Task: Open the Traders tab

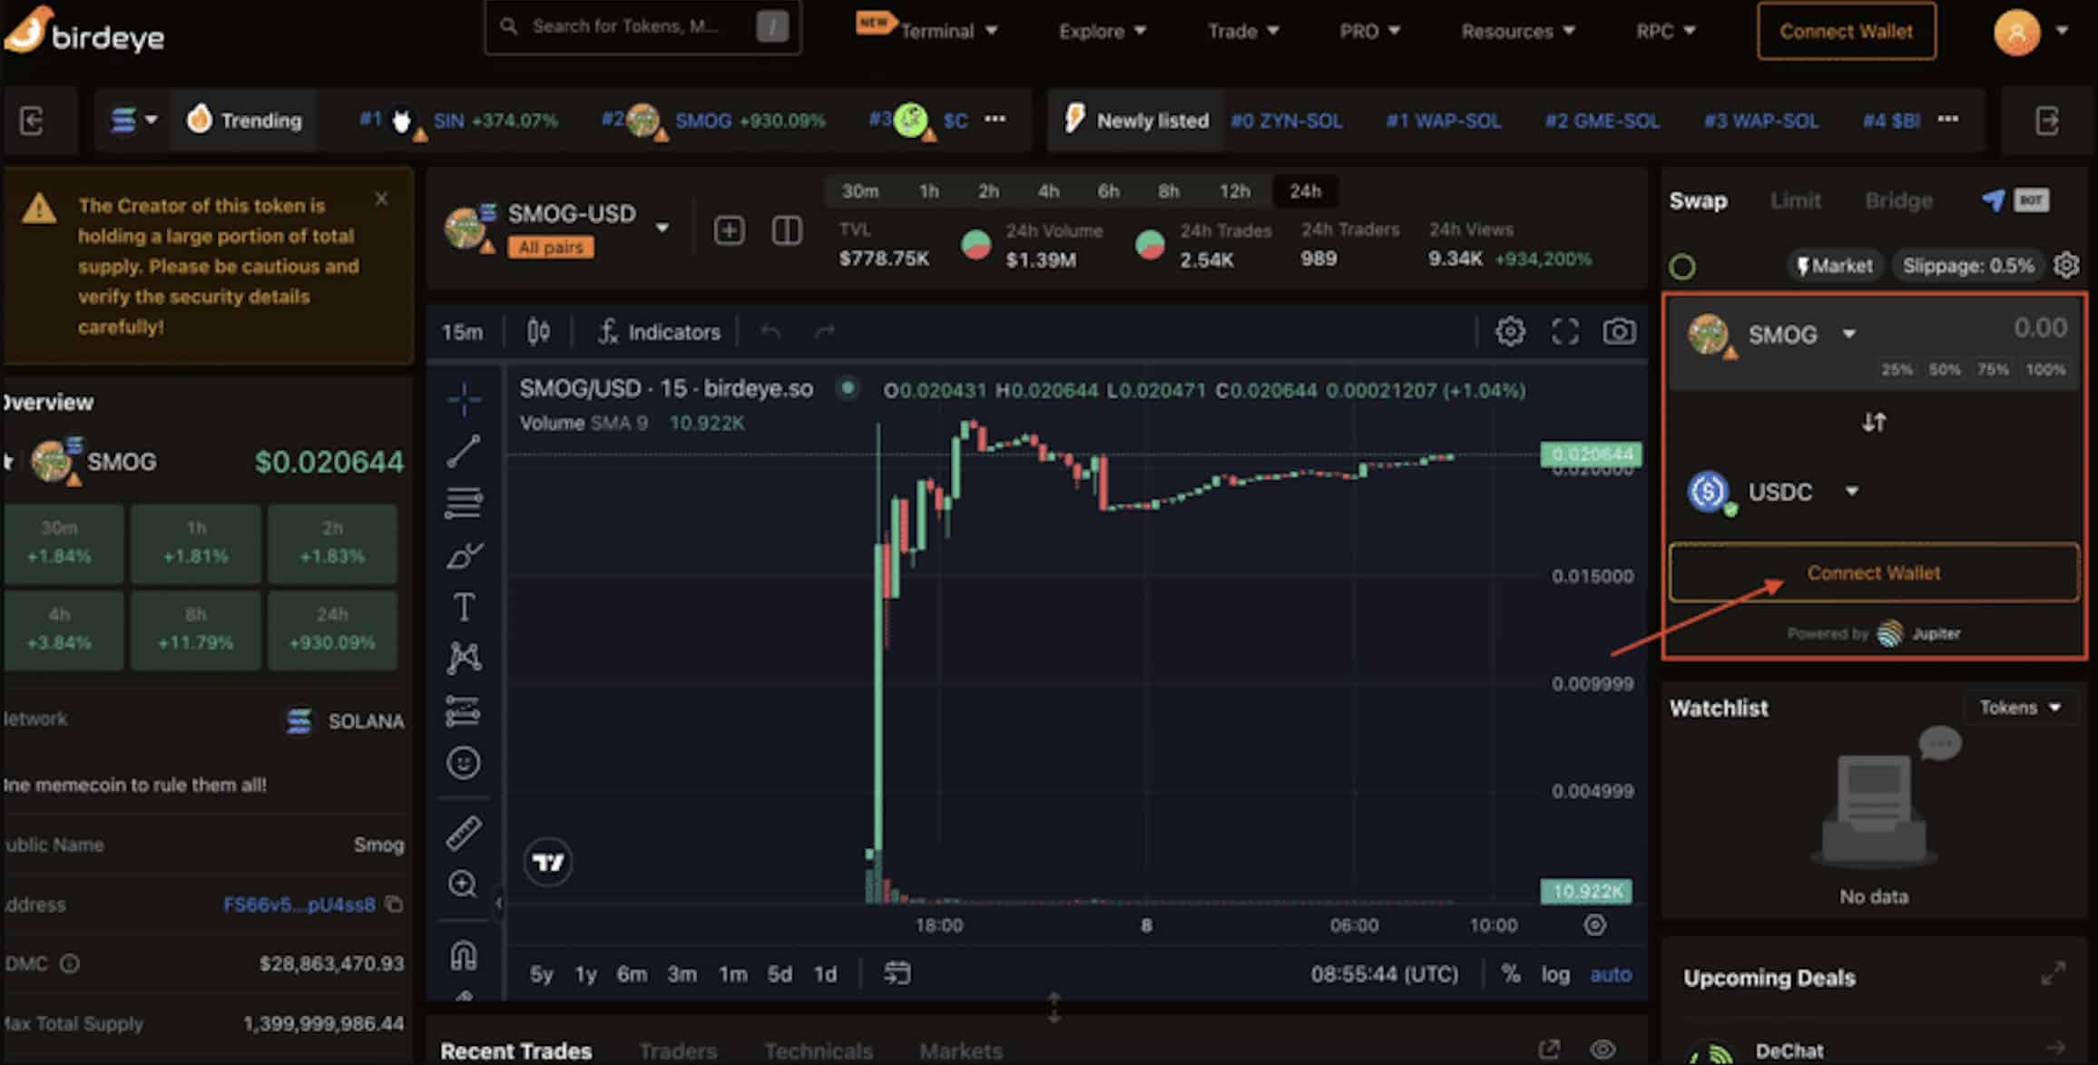Action: point(678,1050)
